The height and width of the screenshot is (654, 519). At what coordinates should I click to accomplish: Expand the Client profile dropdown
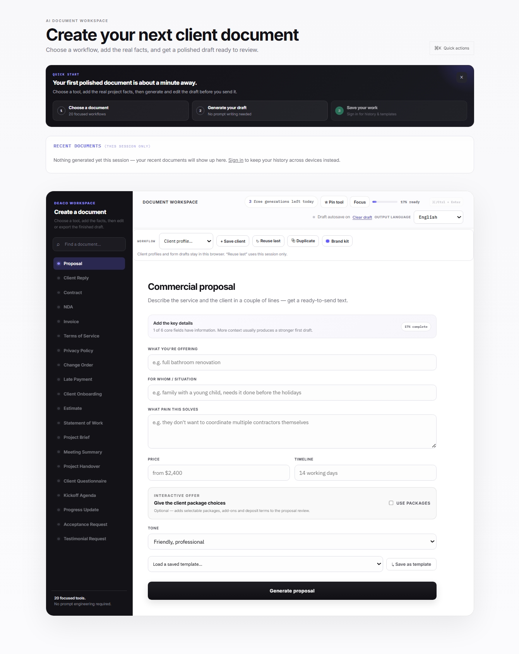[186, 241]
